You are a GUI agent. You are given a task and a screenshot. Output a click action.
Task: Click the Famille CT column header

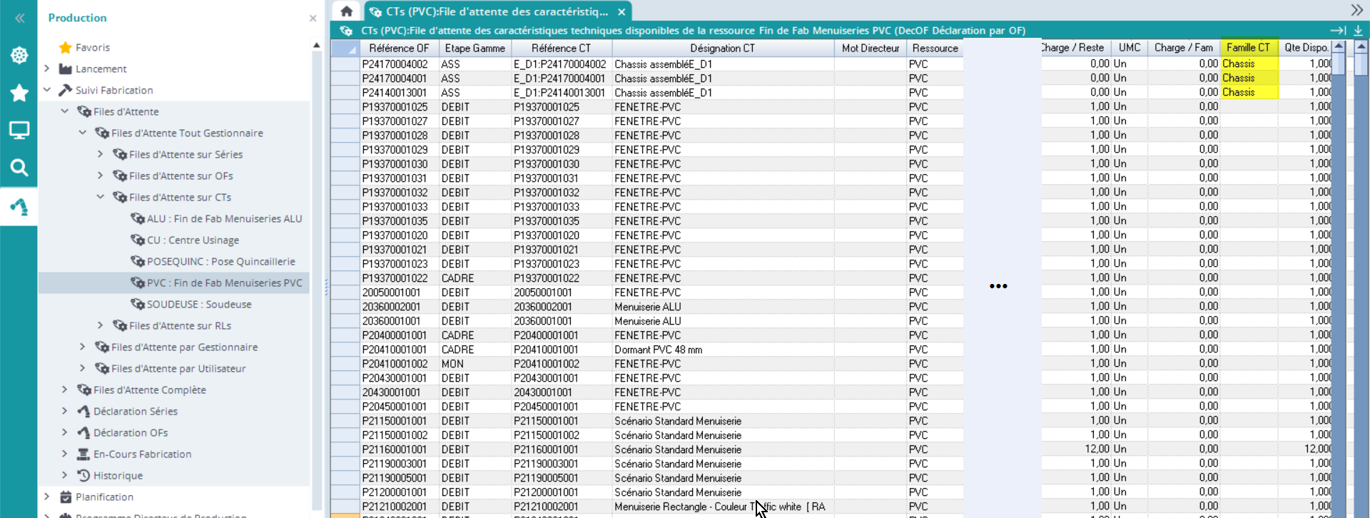coord(1248,47)
